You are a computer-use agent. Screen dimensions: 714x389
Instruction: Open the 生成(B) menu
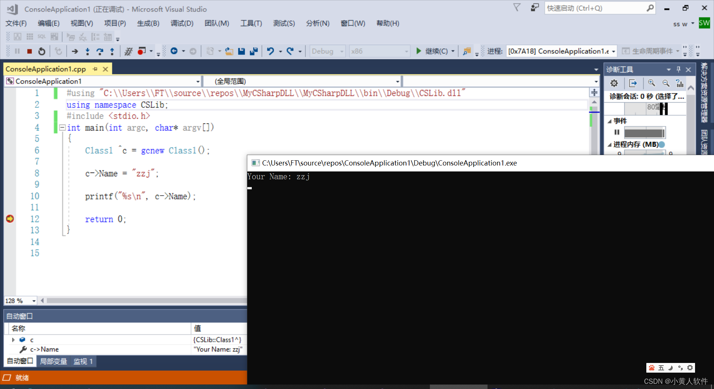(x=148, y=23)
